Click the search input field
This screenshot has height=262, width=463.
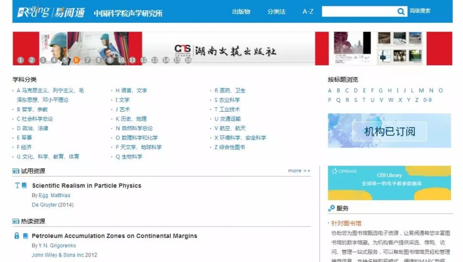click(x=358, y=11)
